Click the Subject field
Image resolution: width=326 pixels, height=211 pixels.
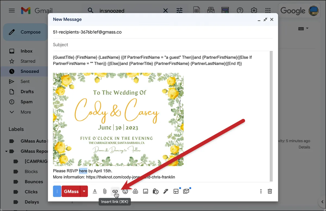pos(163,45)
